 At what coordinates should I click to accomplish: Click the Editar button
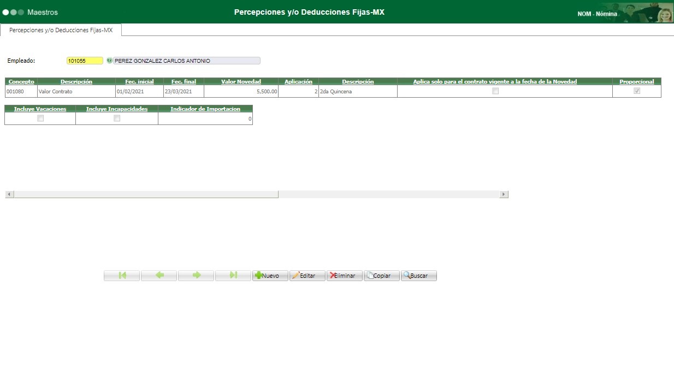pos(308,276)
